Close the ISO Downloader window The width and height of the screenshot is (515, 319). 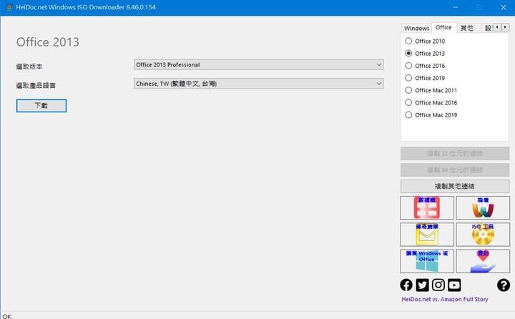503,7
